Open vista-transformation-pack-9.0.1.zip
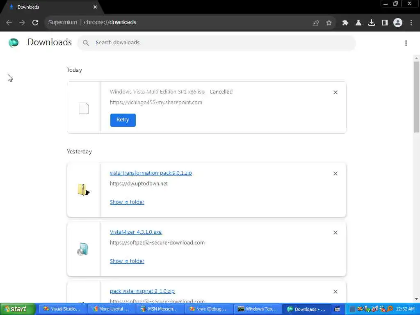 (151, 173)
